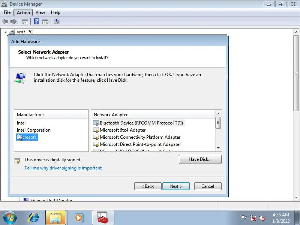Viewport: 300px width, 225px height.
Task: Open Tell me why driver signing is important
Action: click(x=63, y=168)
